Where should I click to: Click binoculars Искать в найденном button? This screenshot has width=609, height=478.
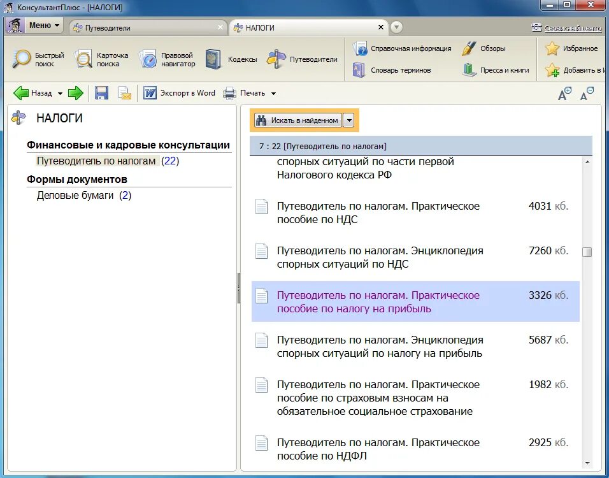[x=298, y=120]
